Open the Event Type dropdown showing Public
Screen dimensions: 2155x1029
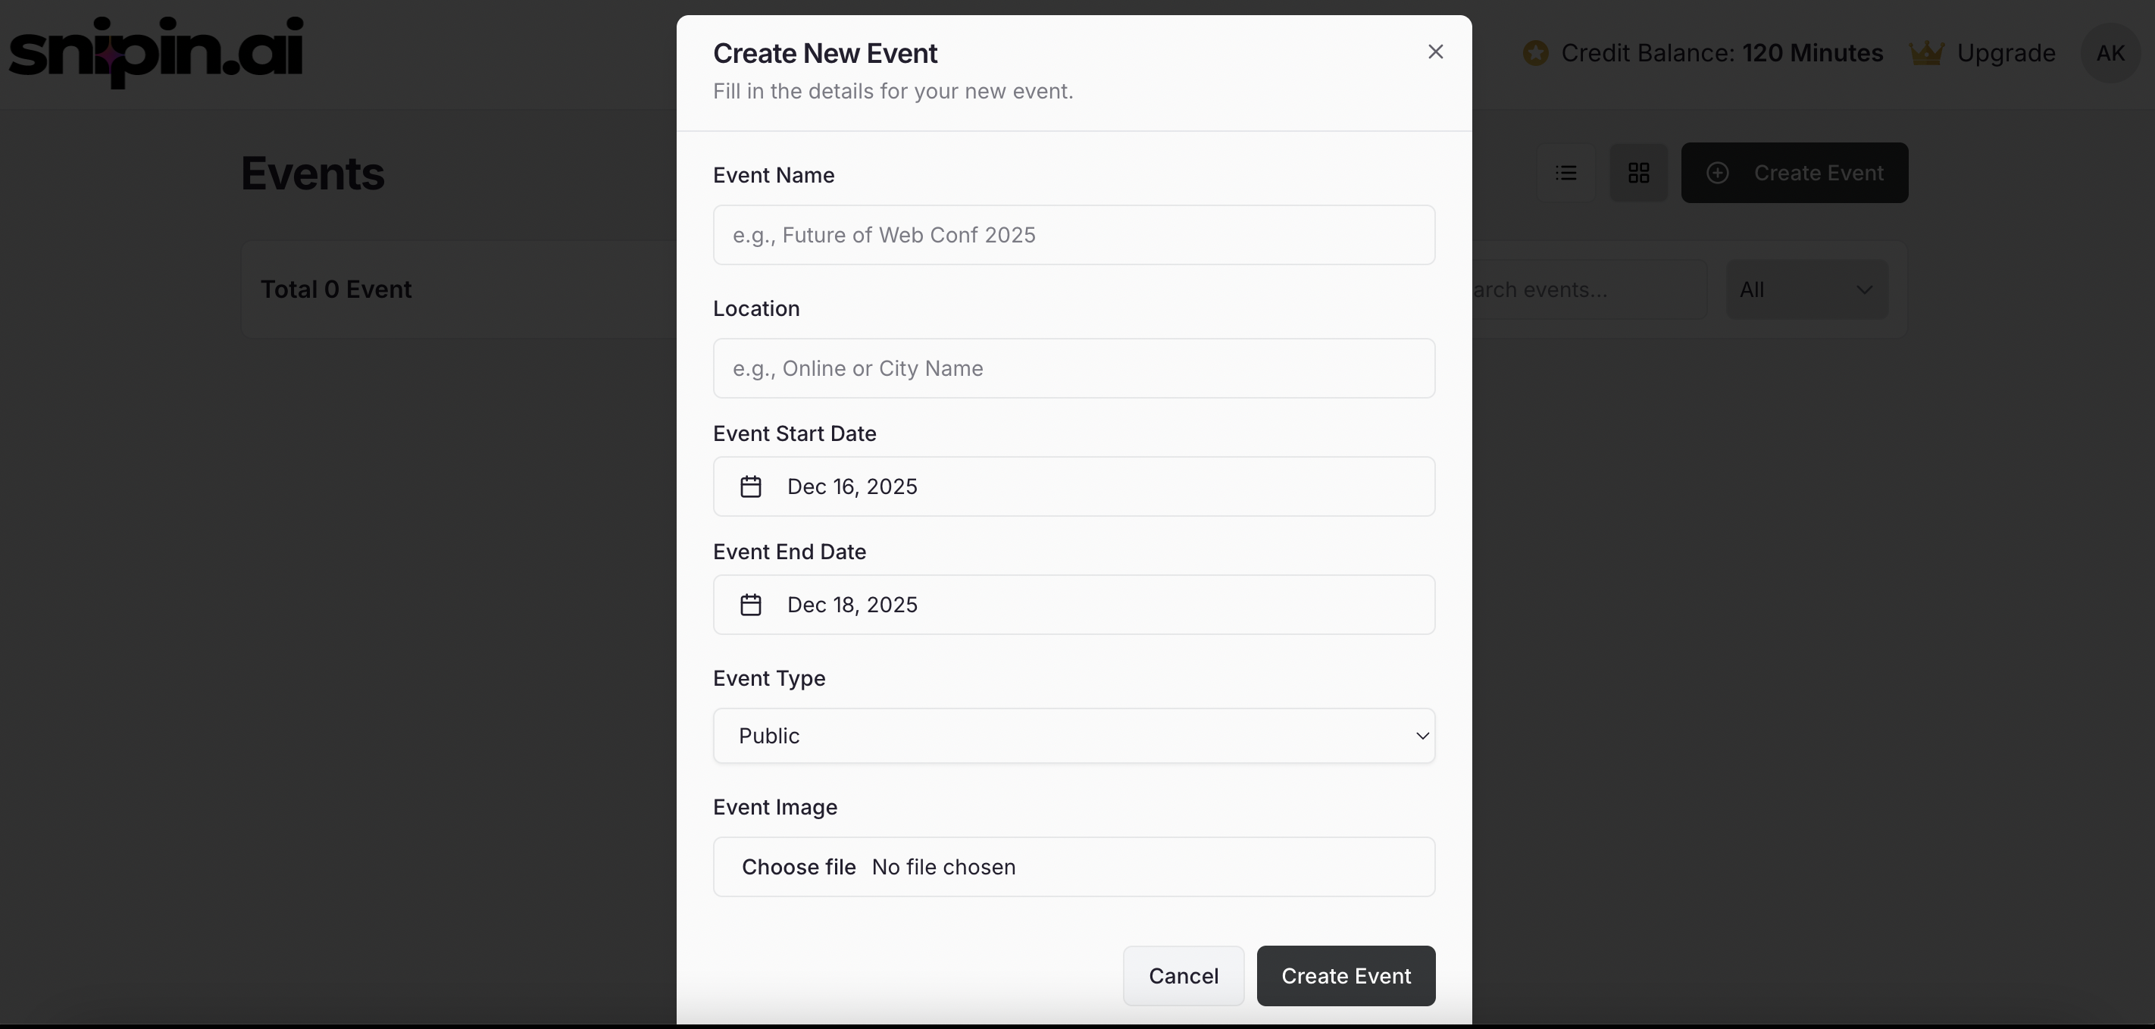pos(1073,735)
